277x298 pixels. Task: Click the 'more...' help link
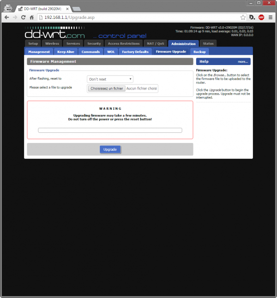click(x=243, y=61)
